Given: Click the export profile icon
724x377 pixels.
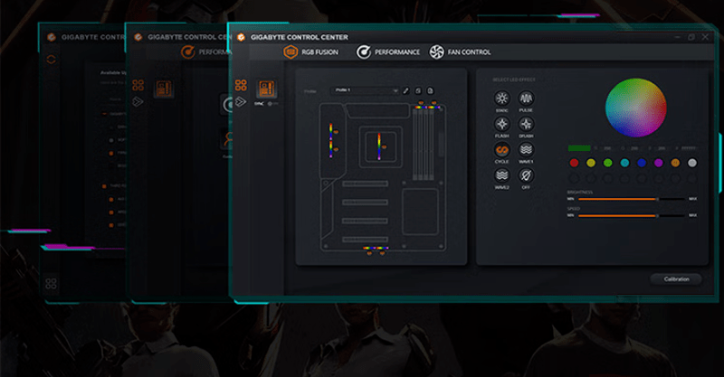Looking at the screenshot, I should 431,91.
